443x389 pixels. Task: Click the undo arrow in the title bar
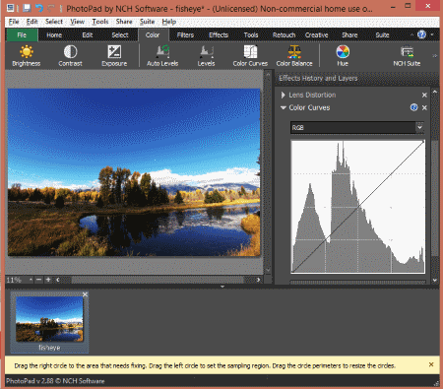39,8
